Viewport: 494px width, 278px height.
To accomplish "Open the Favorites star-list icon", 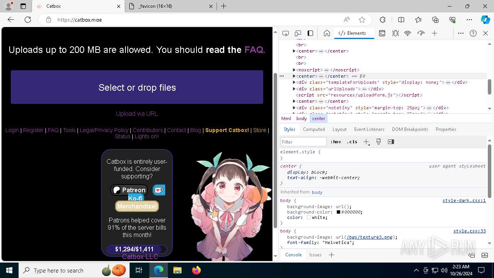I will (418, 20).
